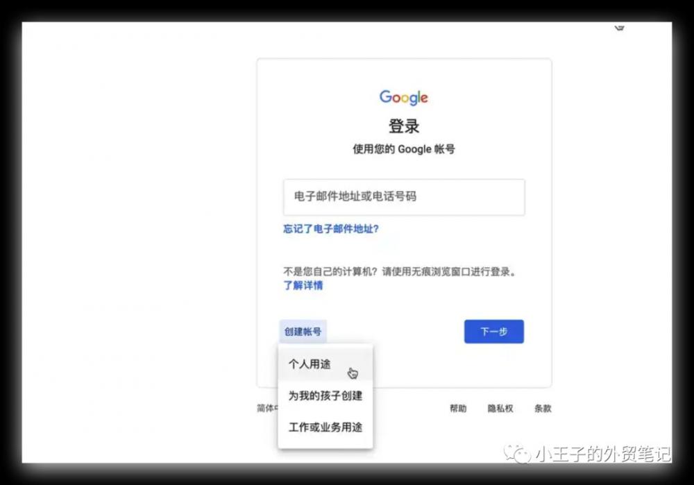Open the 简体中文 language selector
This screenshot has height=485, width=694.
point(267,408)
